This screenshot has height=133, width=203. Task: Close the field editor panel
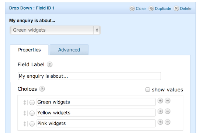(x=138, y=8)
